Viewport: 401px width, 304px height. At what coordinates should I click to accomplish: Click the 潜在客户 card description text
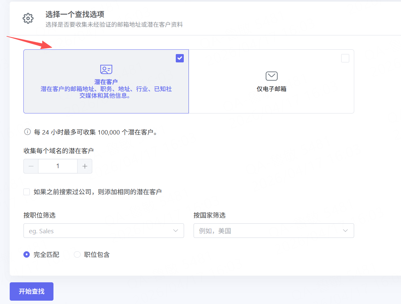(x=106, y=92)
